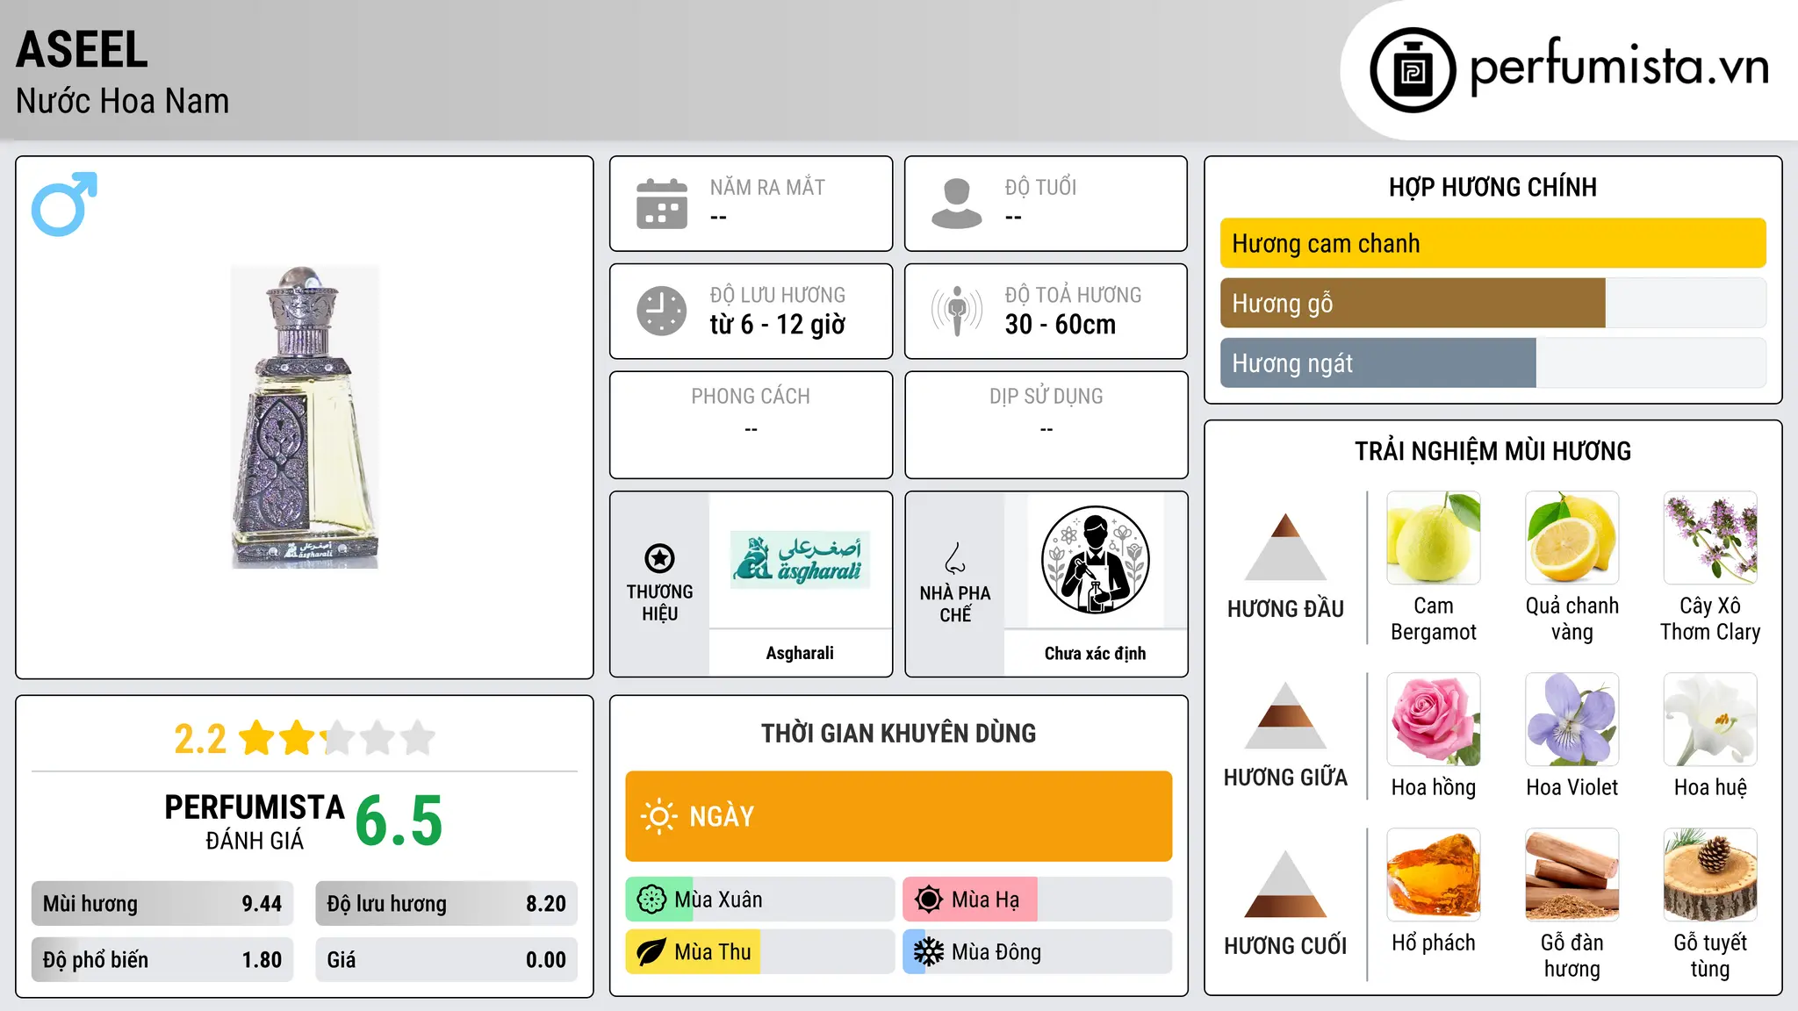This screenshot has height=1011, width=1798.
Task: Click the Mùi hương 9.44 score bar
Action: coord(162,903)
